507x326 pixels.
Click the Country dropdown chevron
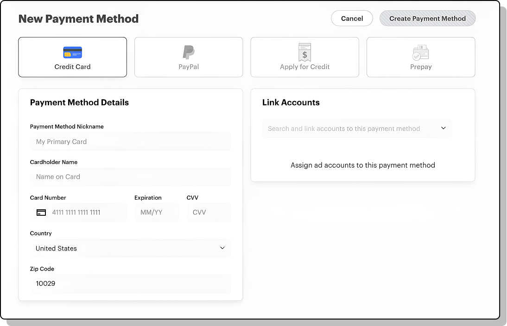tap(222, 248)
